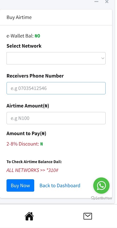Click the GetButton logo badge
The image size is (117, 228).
(101, 198)
